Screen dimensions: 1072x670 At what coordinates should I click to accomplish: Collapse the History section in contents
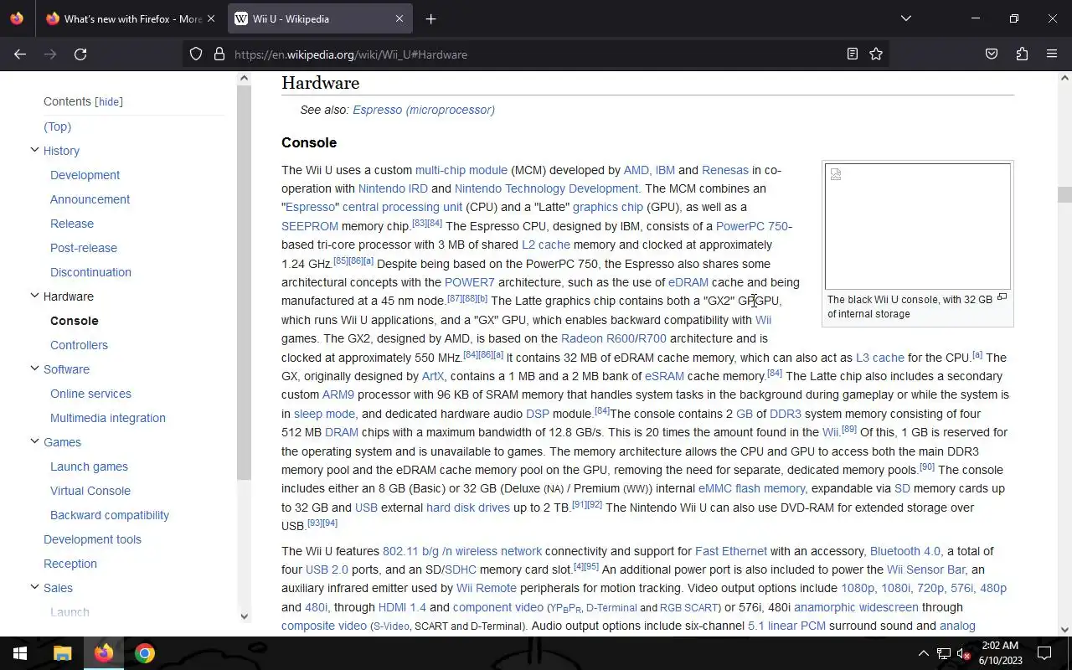click(x=34, y=150)
